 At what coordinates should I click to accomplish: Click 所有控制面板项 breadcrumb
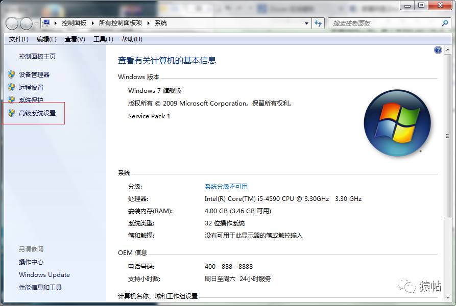point(121,23)
